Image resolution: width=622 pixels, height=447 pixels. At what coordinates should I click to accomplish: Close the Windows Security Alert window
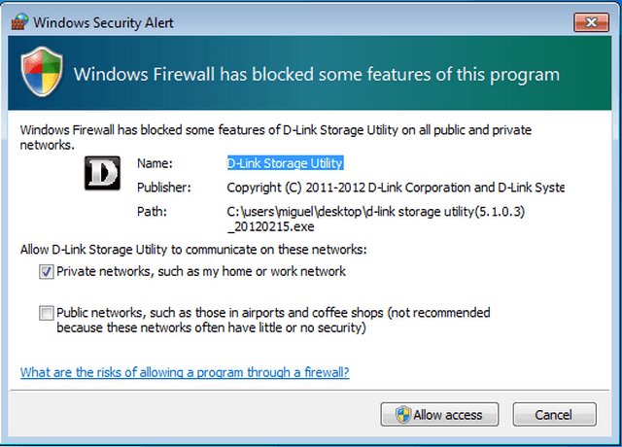point(591,22)
